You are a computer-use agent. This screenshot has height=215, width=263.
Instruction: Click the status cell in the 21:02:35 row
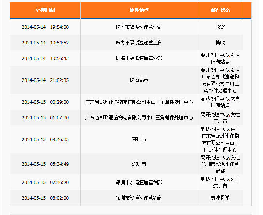click(220, 80)
